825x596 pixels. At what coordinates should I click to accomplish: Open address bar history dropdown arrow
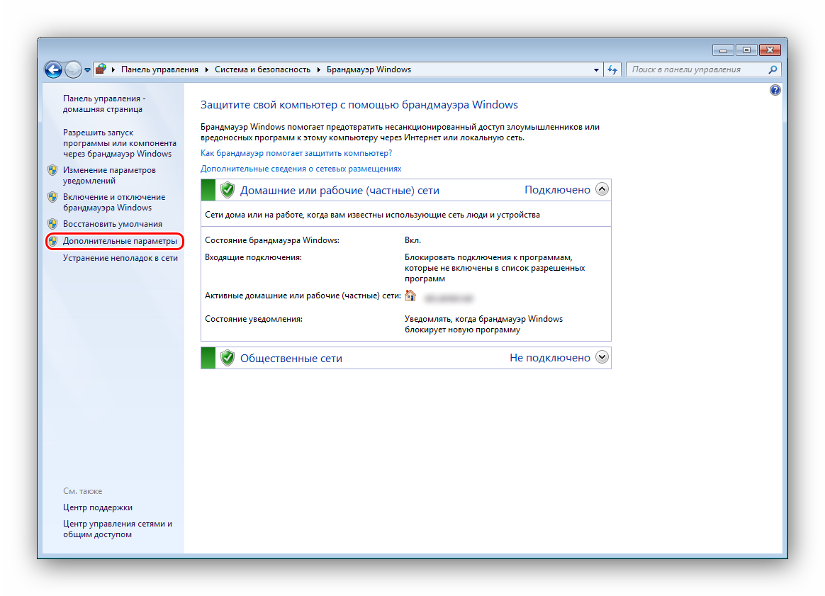point(596,69)
